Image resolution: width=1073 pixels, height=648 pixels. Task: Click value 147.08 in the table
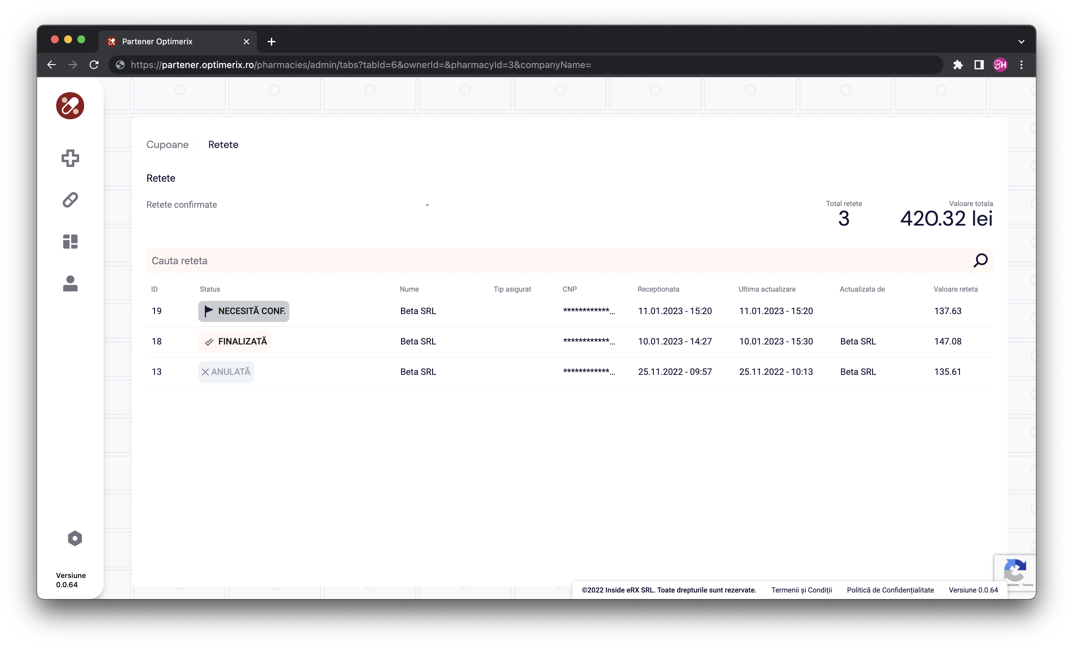point(947,342)
